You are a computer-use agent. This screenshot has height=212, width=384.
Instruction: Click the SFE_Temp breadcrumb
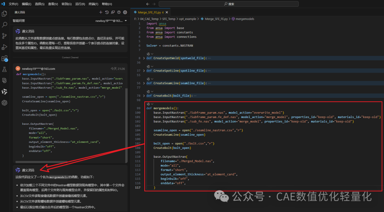(169, 19)
